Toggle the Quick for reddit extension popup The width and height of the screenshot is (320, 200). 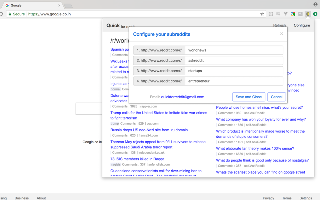pos(308,14)
